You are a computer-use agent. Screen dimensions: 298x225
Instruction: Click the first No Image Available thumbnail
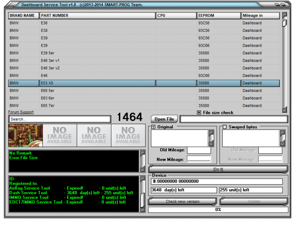point(60,135)
